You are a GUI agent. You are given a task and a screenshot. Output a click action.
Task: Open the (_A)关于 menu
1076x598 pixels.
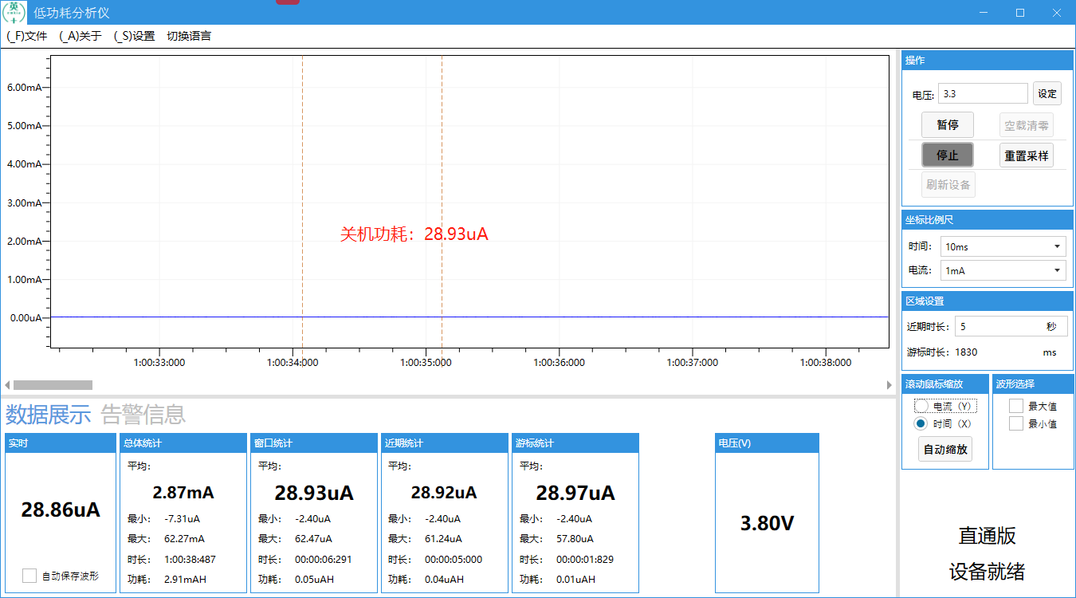point(81,36)
